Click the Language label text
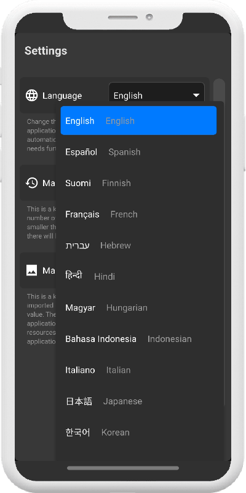246x493 pixels. pyautogui.click(x=62, y=96)
